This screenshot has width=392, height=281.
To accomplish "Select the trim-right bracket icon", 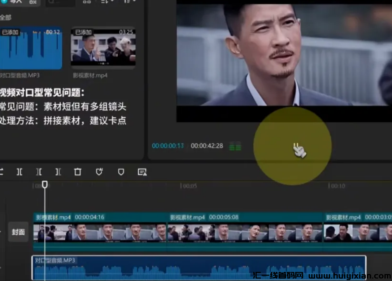I will coord(58,172).
